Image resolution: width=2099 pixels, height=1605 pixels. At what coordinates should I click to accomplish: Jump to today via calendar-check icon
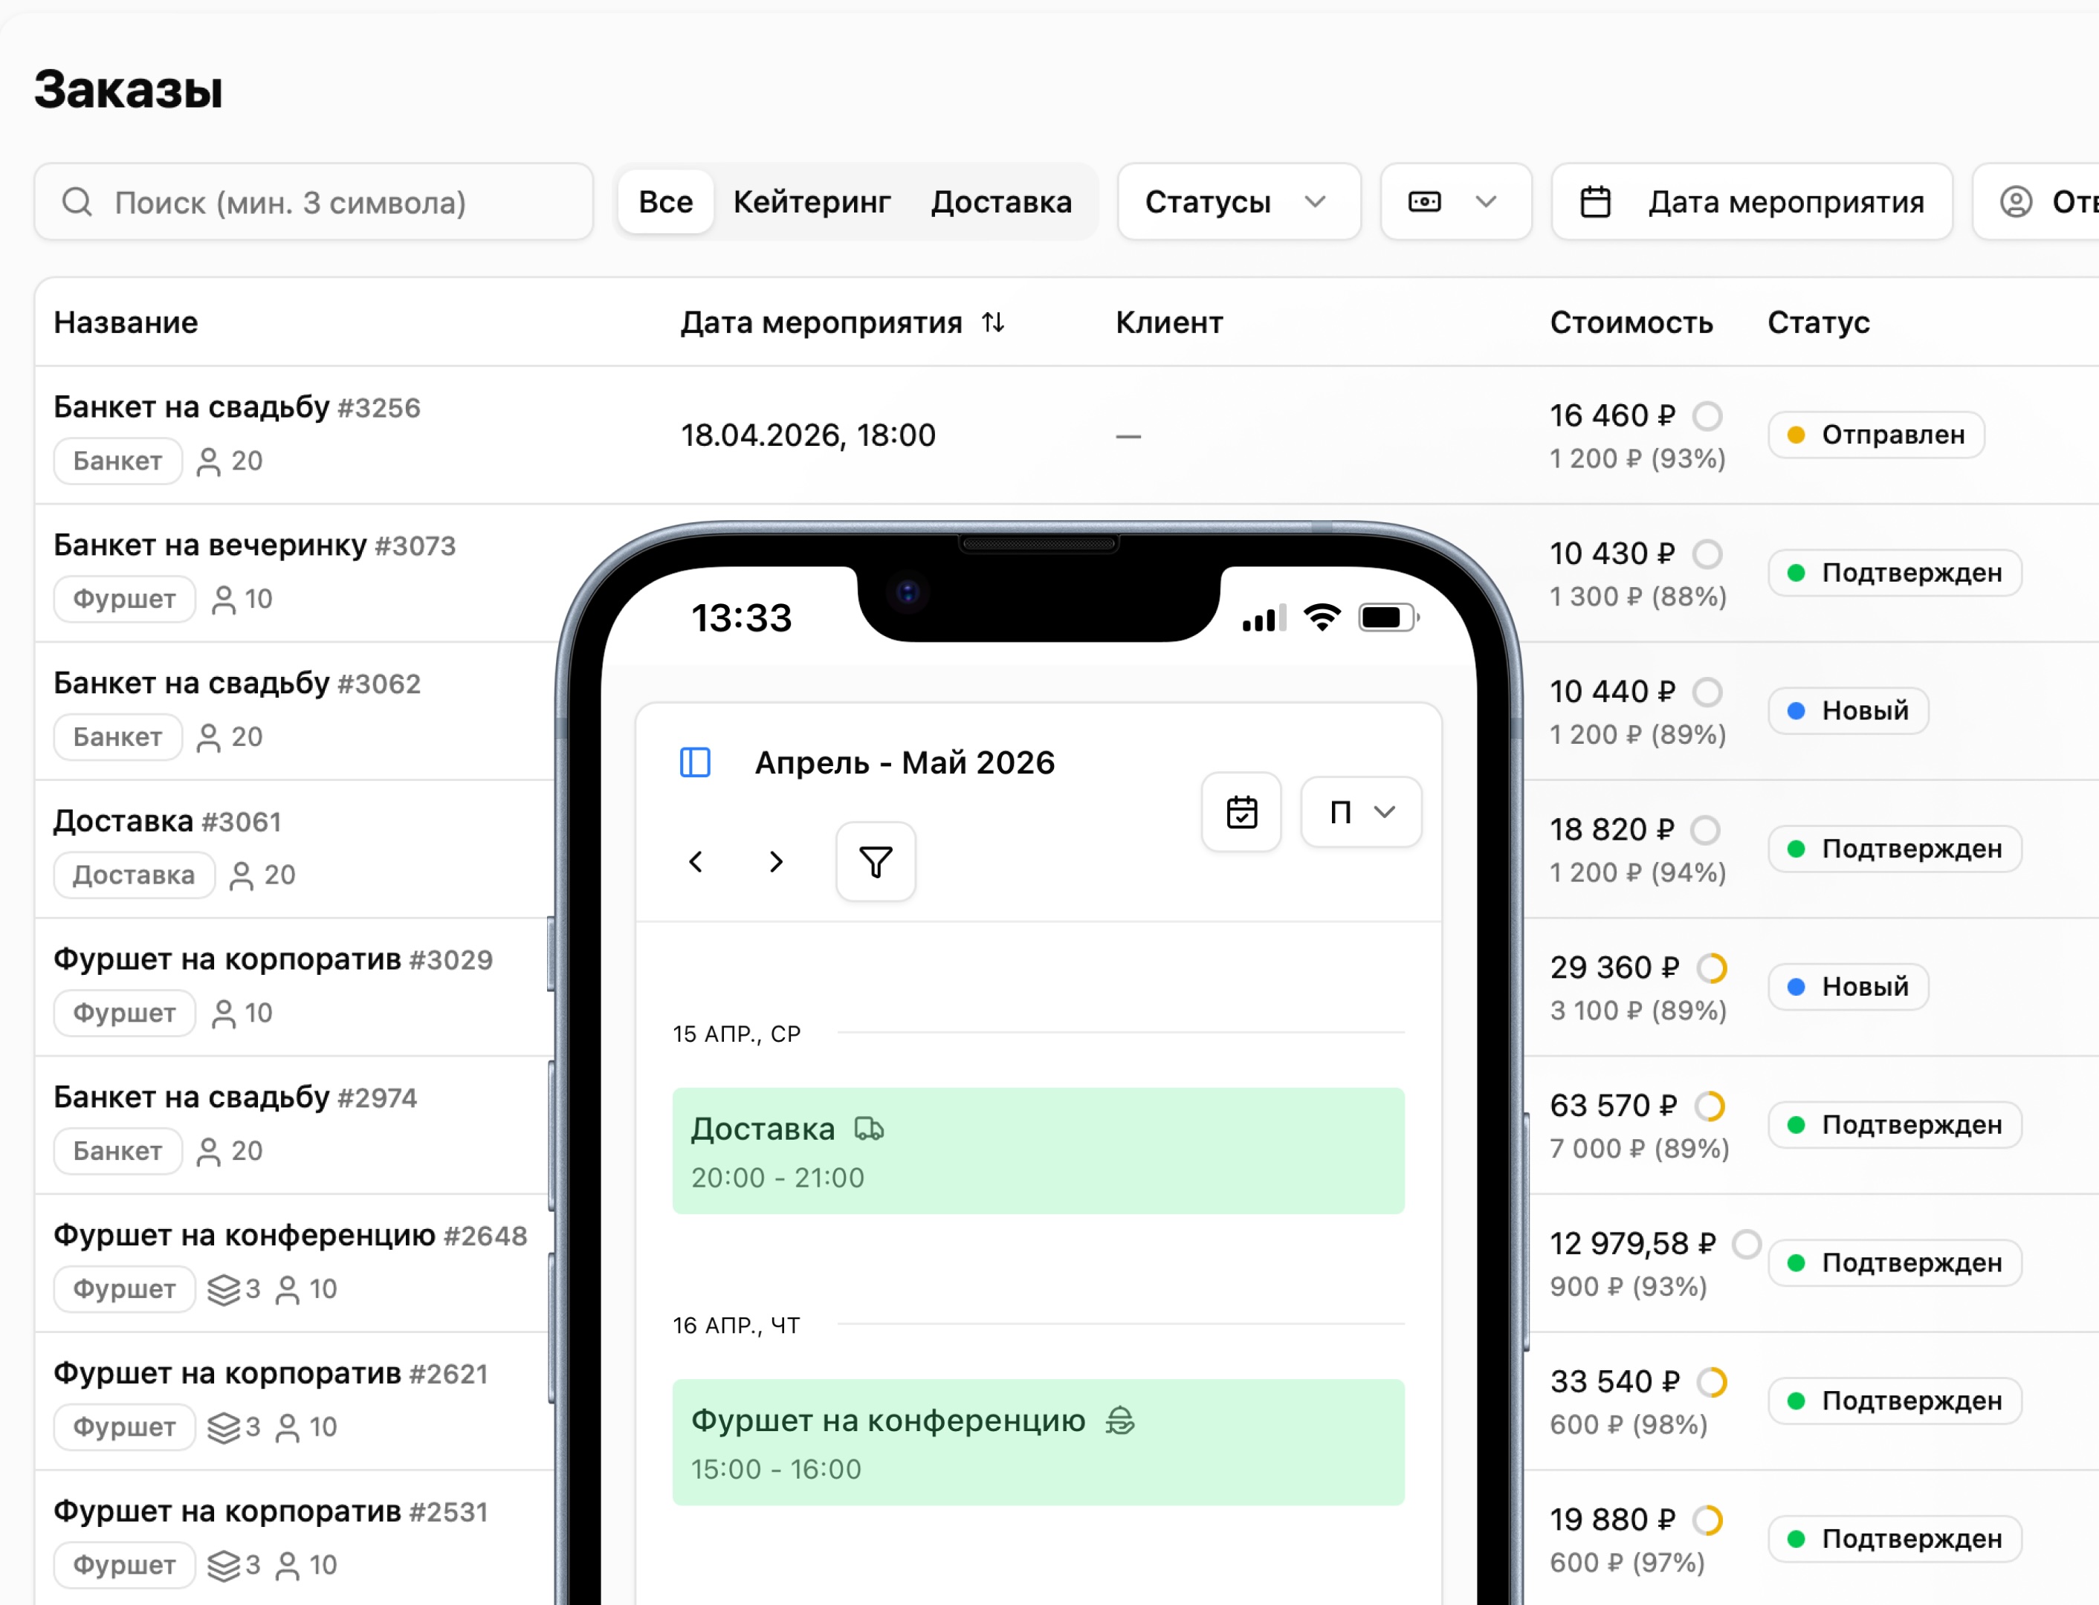[x=1241, y=812]
